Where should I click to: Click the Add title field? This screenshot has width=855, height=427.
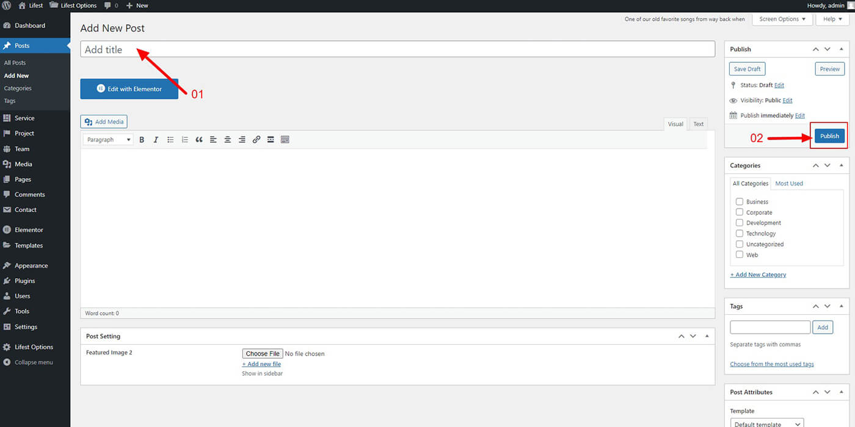tap(398, 49)
